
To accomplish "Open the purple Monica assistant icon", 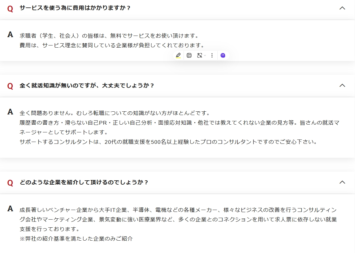I will pyautogui.click(x=223, y=55).
